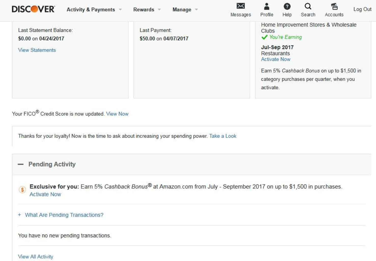Viewport: 376px width, 261px height.
Task: Open Activity & Payments dropdown arrow
Action: coord(120,10)
